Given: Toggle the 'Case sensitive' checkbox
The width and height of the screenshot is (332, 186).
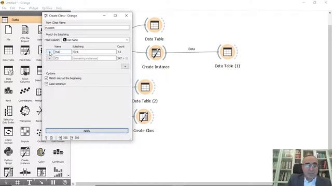Looking at the screenshot, I should tap(46, 84).
